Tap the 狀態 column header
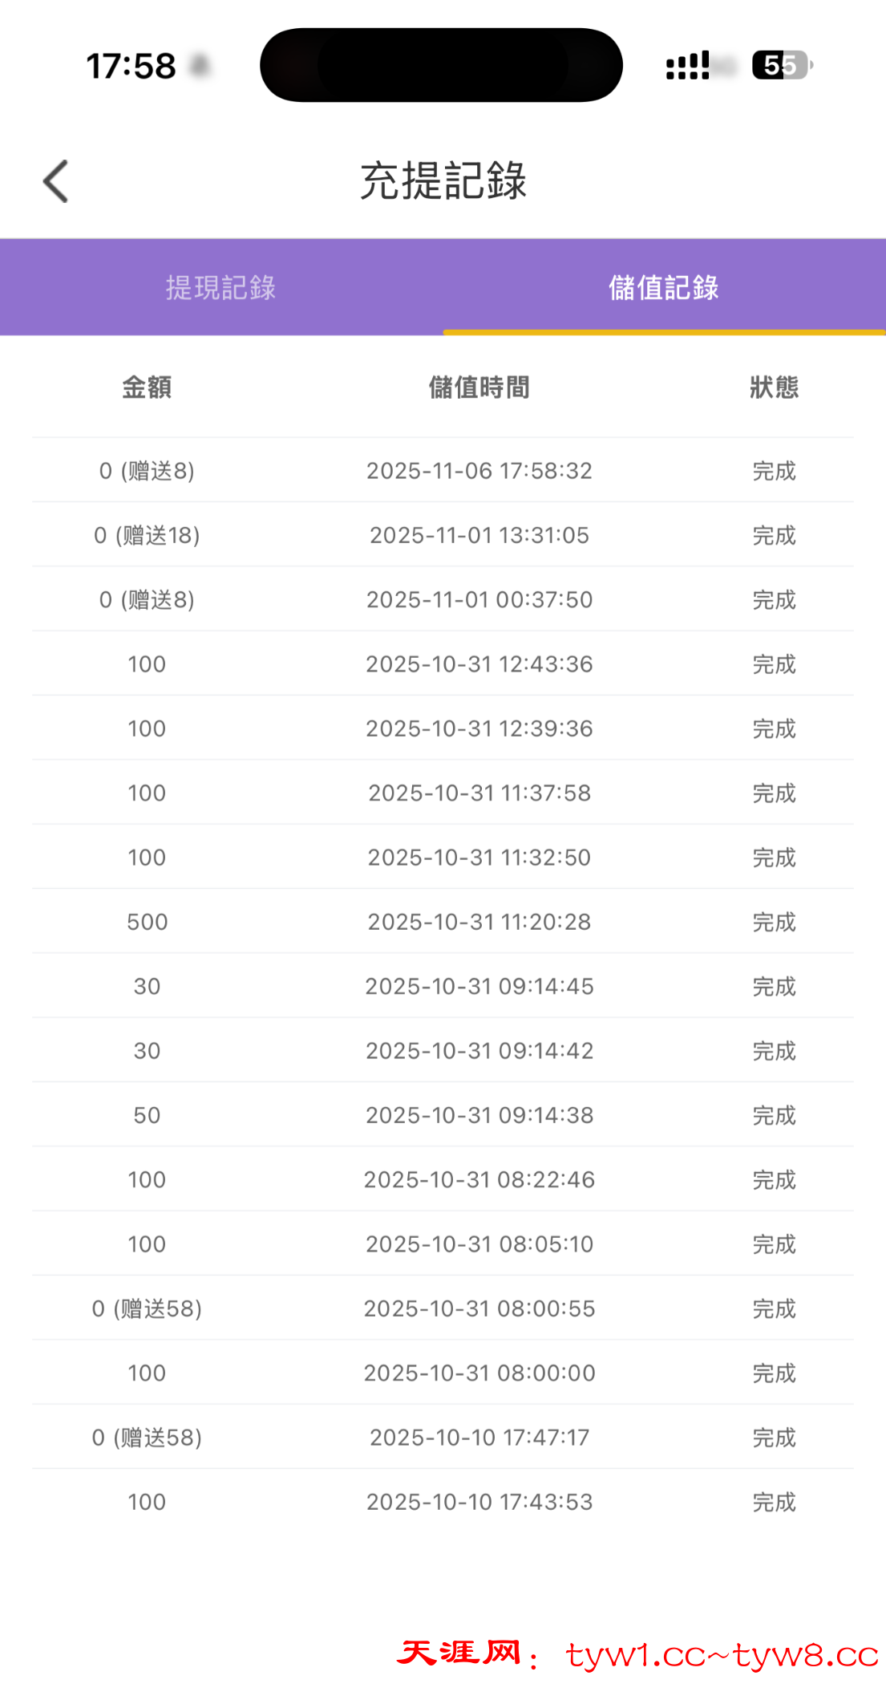Image resolution: width=886 pixels, height=1708 pixels. [x=774, y=387]
